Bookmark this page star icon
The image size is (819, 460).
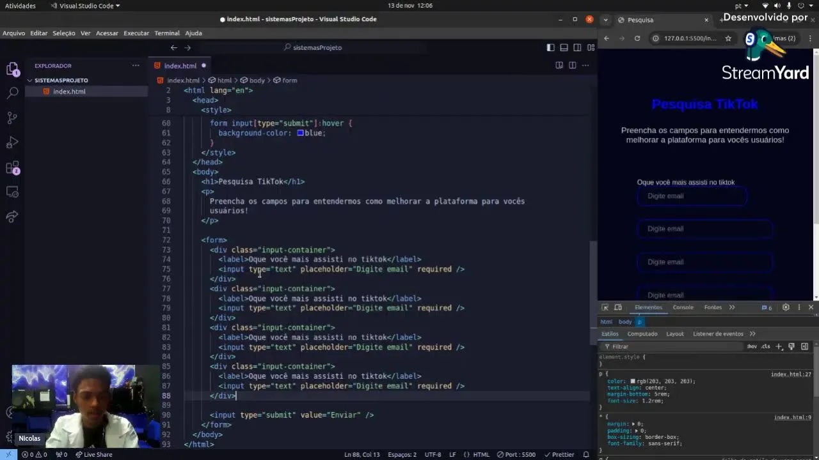tap(728, 38)
